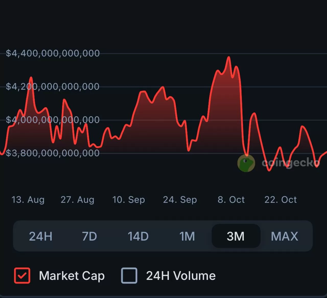Click the 13. Aug axis label
Image resolution: width=327 pixels, height=298 pixels.
coord(28,200)
